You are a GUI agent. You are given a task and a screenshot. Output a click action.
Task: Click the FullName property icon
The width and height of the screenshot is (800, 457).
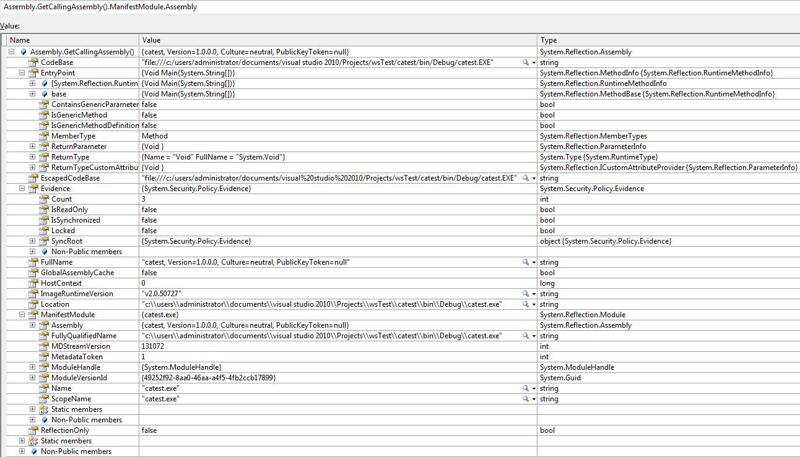pyautogui.click(x=33, y=262)
